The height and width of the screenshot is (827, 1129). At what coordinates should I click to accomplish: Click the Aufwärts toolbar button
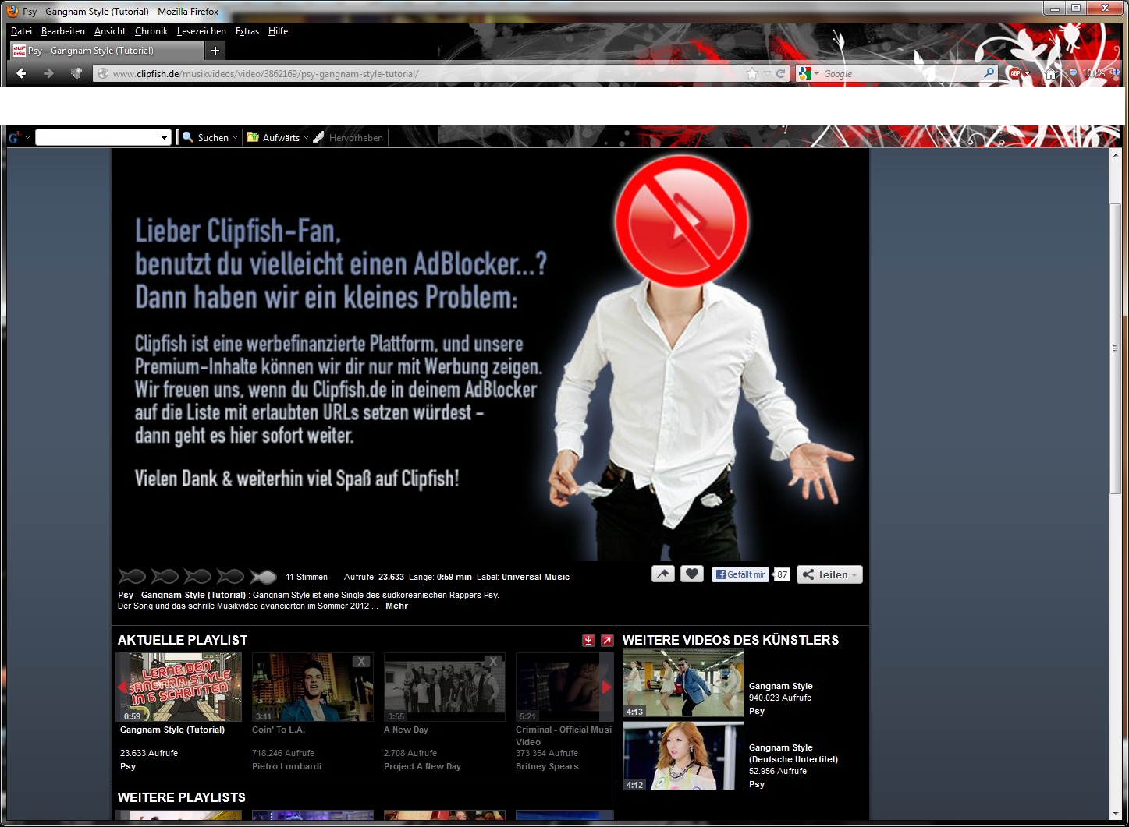click(x=273, y=137)
